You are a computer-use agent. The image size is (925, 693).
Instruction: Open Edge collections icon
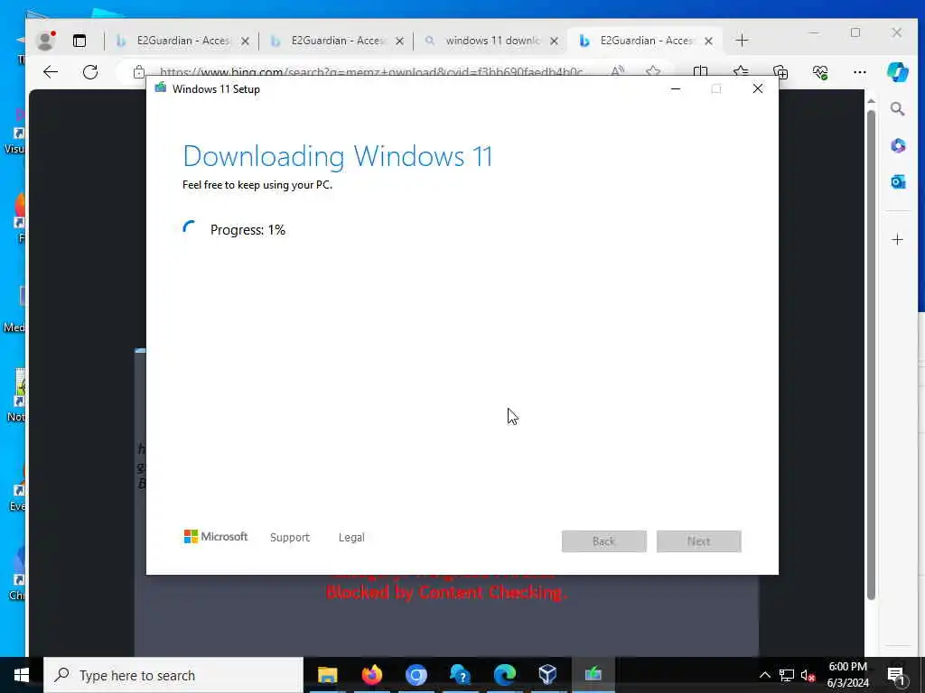coord(780,72)
